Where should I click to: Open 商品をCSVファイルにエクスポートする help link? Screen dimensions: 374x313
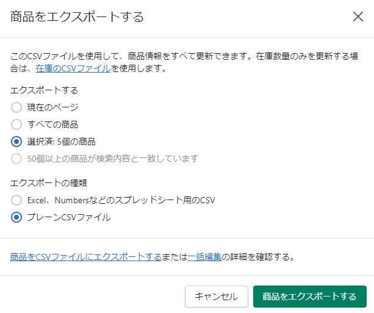point(86,257)
